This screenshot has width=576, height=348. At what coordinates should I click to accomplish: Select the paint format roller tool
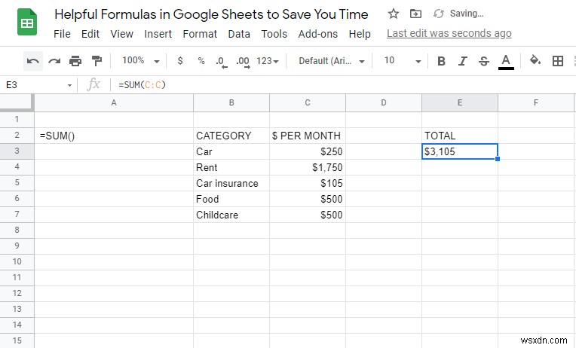97,61
